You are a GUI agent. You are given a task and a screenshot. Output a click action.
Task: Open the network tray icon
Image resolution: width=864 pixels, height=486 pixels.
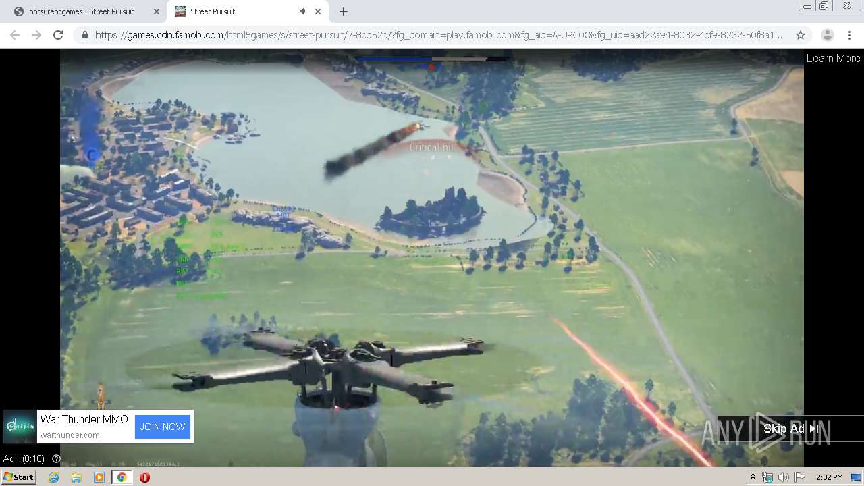pyautogui.click(x=767, y=477)
